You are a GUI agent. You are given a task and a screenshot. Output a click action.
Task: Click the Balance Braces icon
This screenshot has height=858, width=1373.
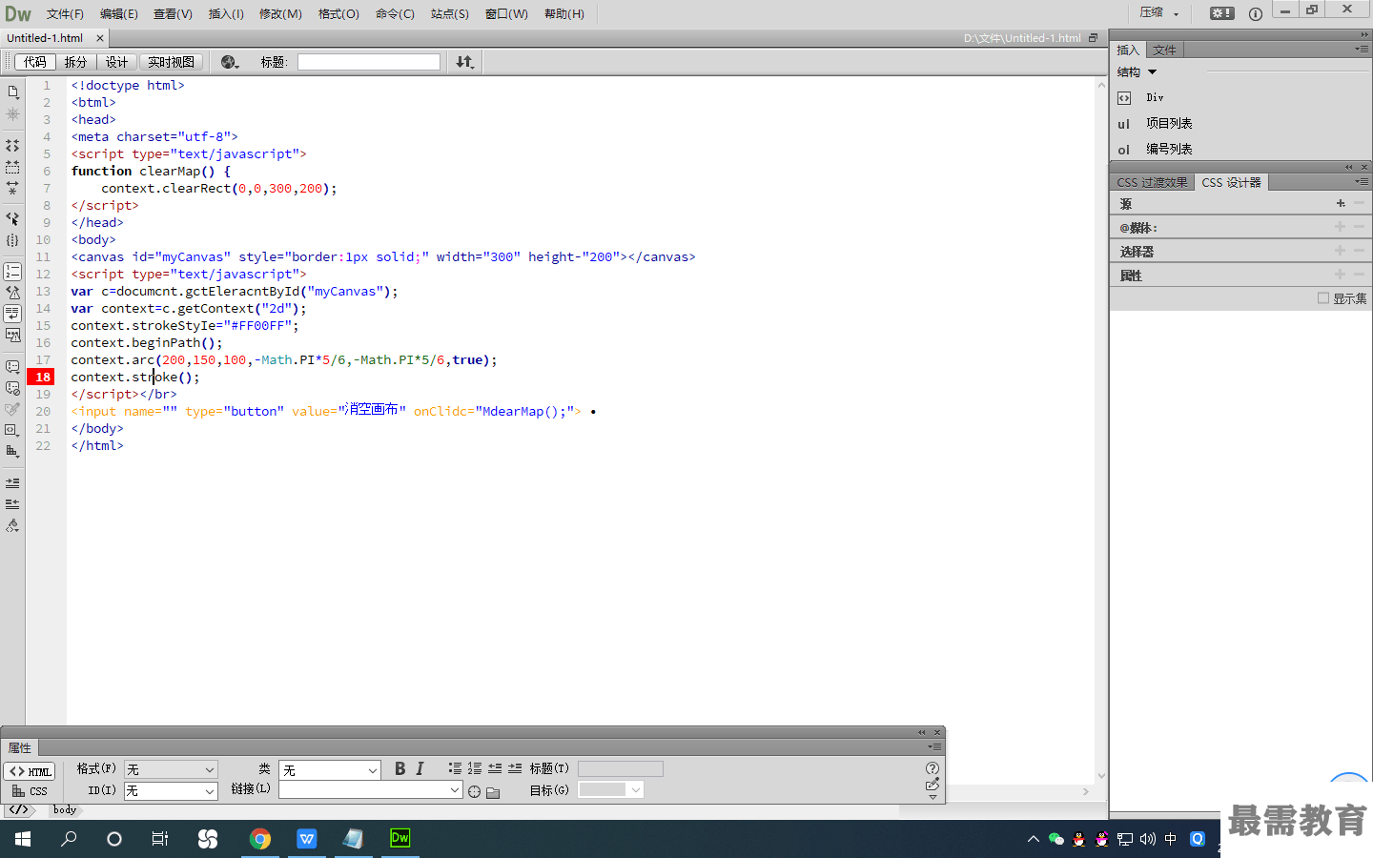(13, 240)
